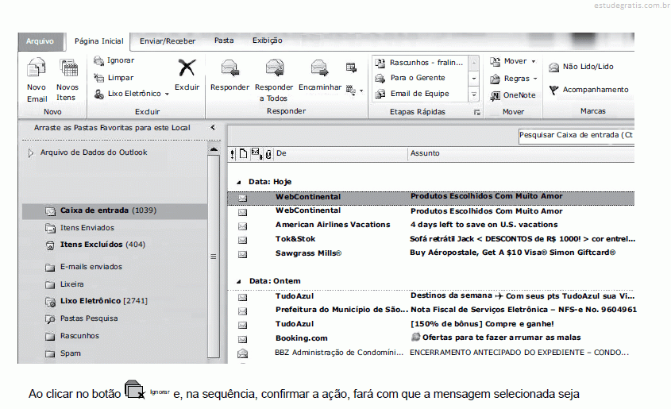This screenshot has height=409, width=671.
Task: Select the American Airlines Vacations message
Action: [431, 225]
